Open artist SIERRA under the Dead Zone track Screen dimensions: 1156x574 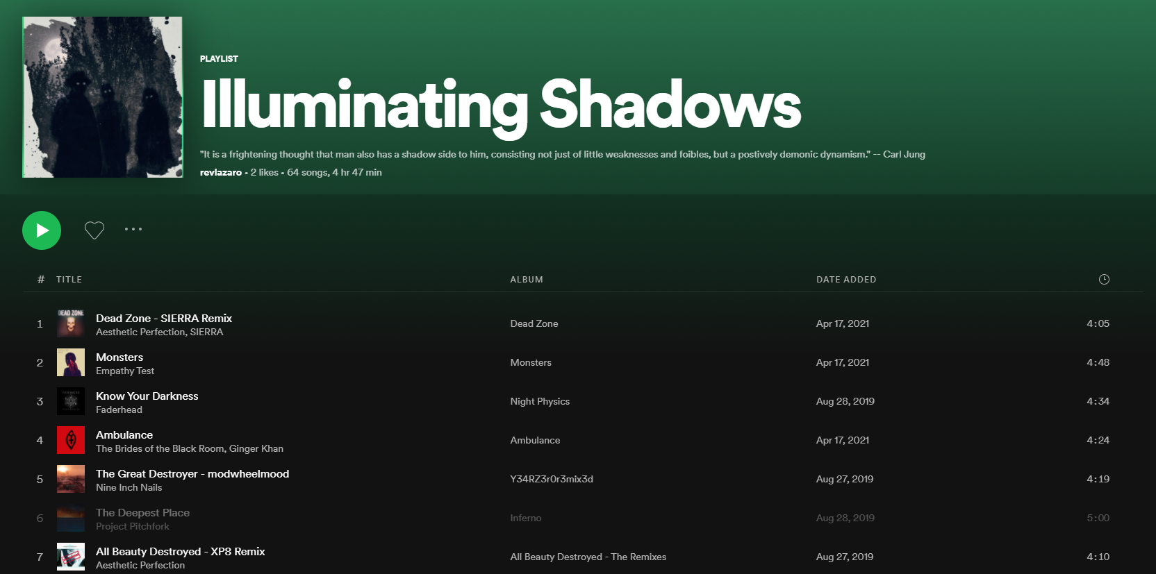[206, 332]
